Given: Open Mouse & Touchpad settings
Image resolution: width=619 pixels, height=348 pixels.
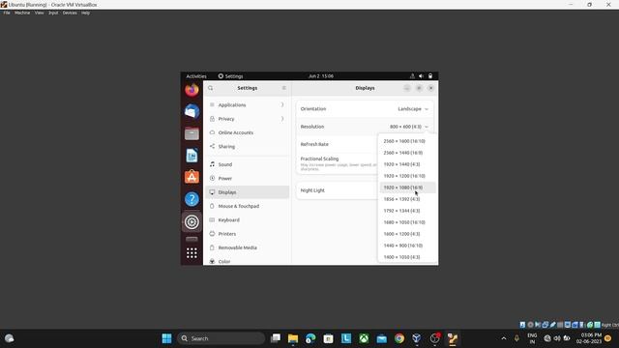Looking at the screenshot, I should tap(248, 206).
